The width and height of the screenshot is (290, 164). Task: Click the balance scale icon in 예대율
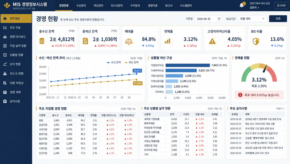[x=129, y=41]
